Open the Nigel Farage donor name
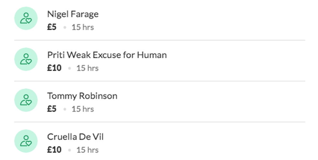The height and width of the screenshot is (160, 318). point(73,14)
